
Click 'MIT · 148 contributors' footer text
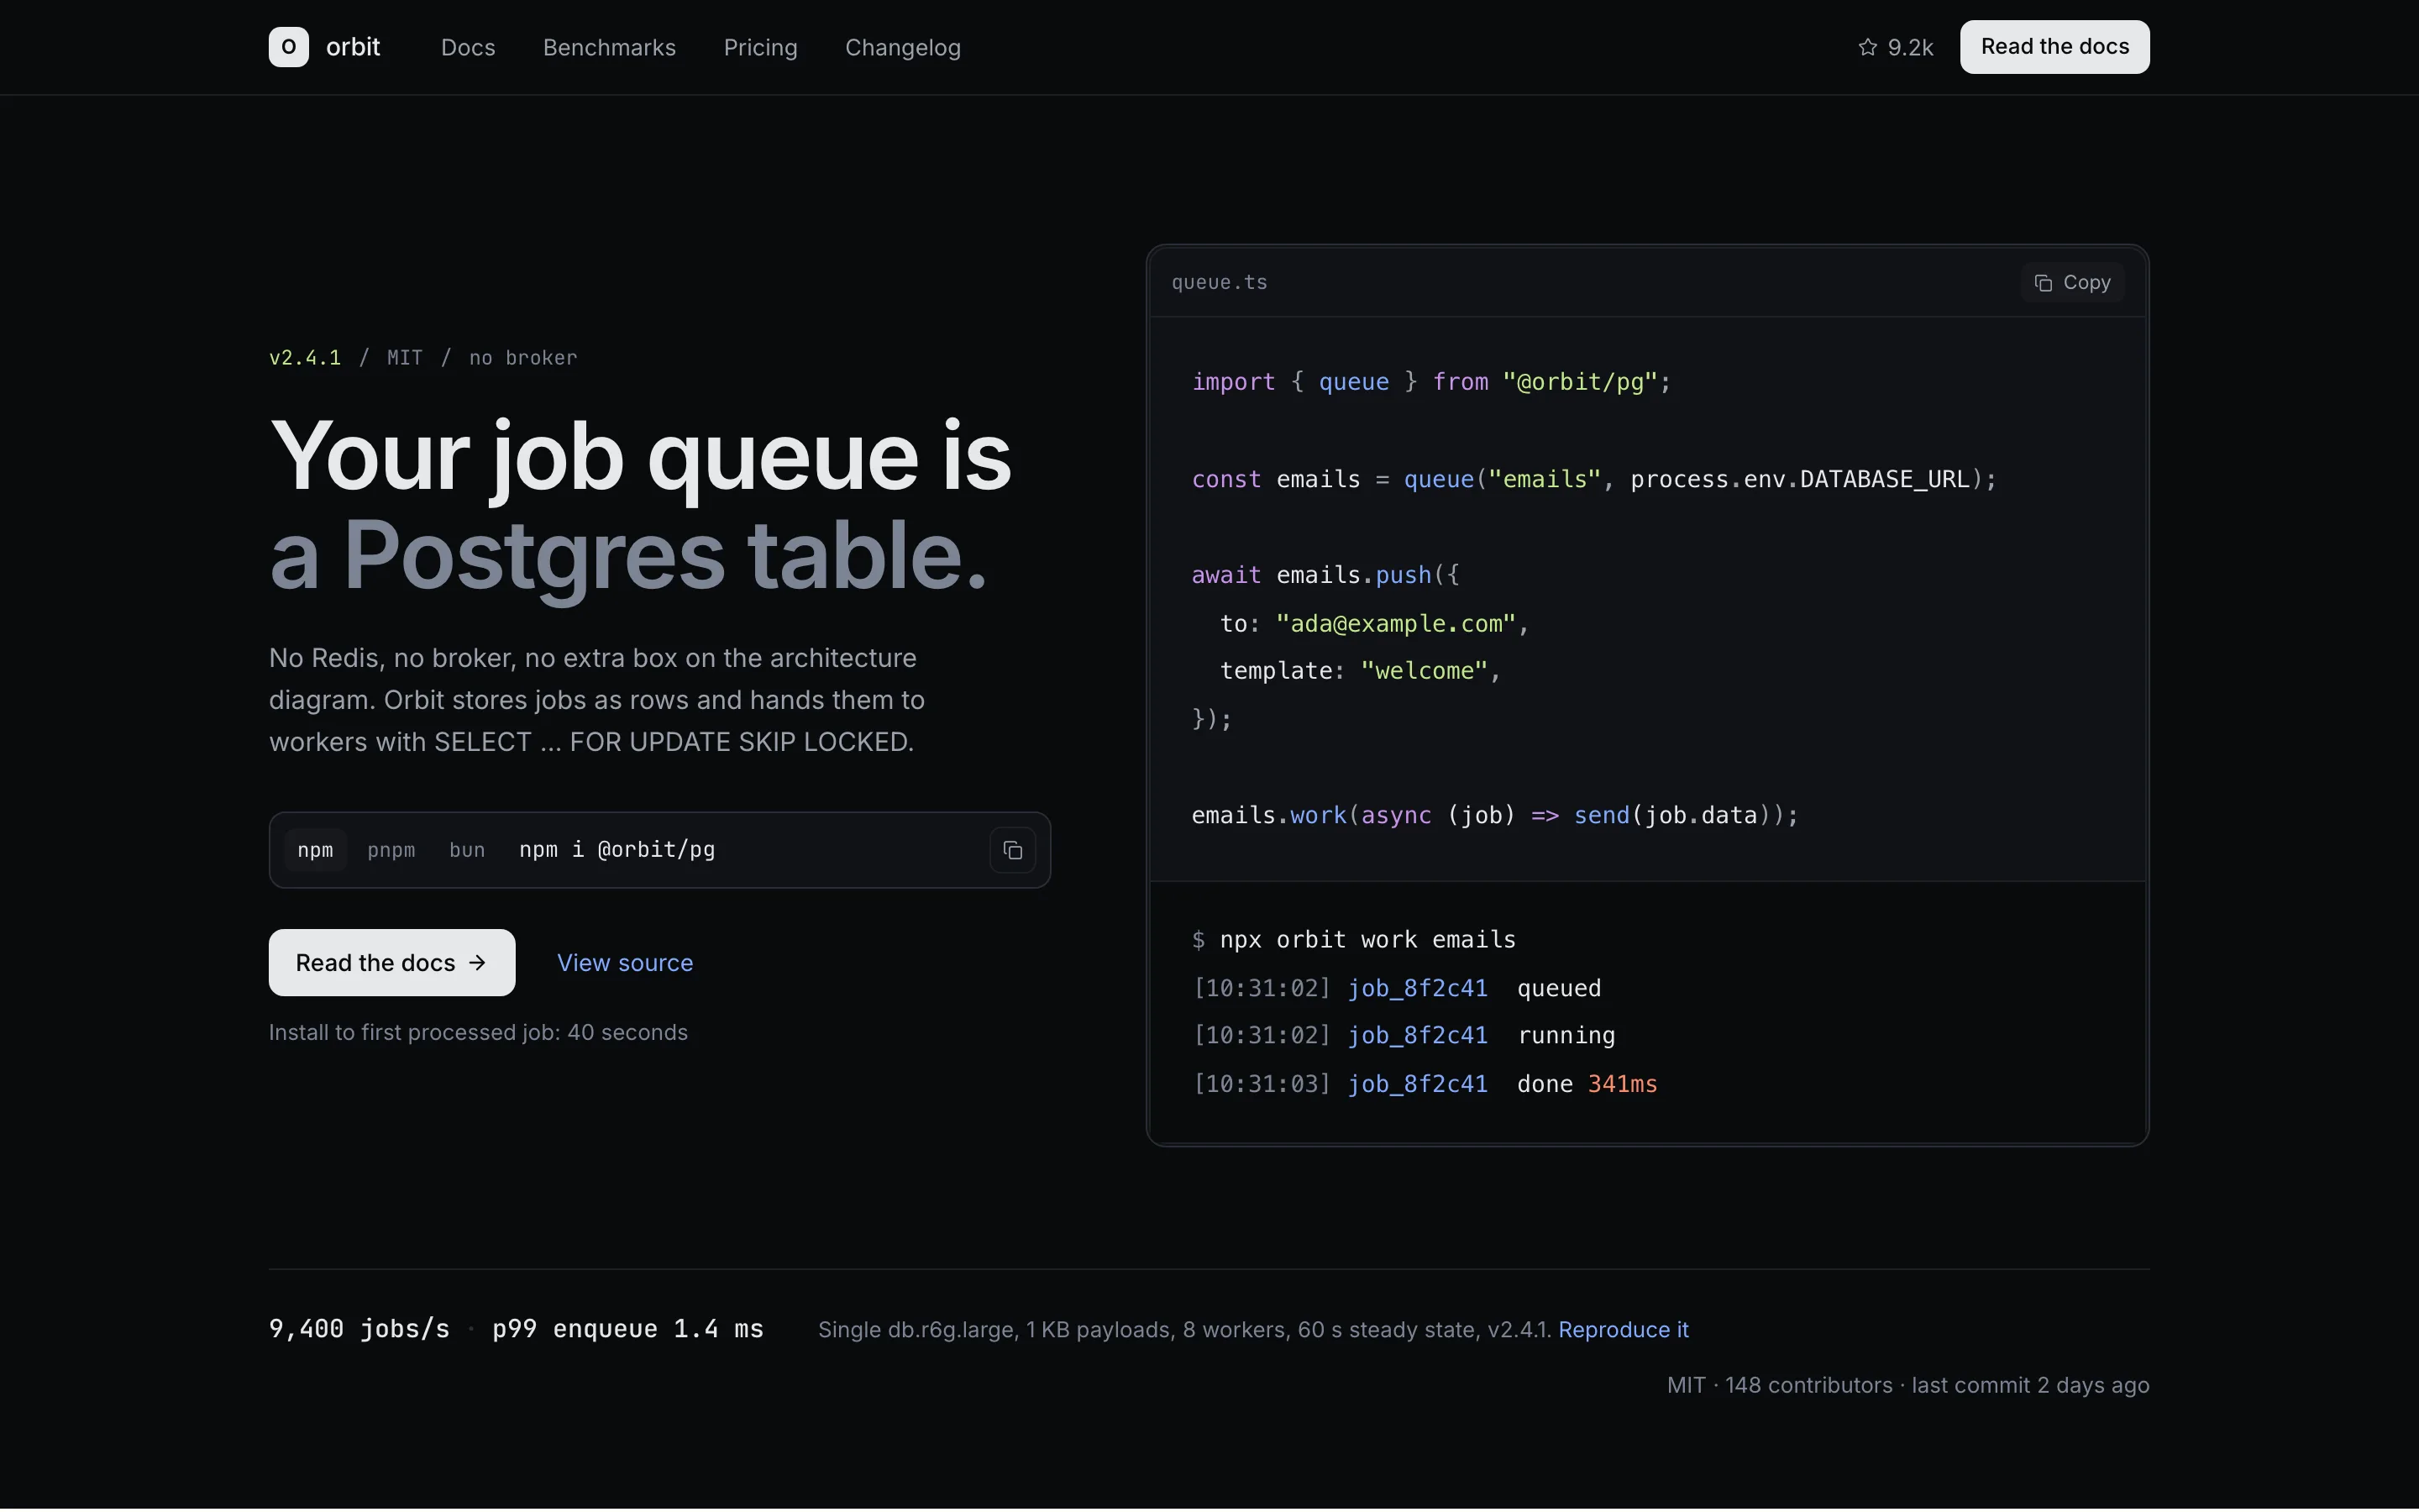[x=1779, y=1385]
